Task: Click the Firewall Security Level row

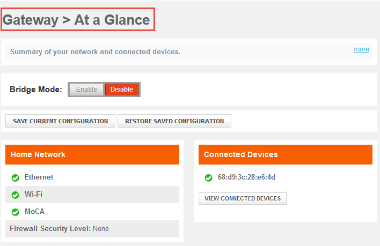Action: point(59,229)
